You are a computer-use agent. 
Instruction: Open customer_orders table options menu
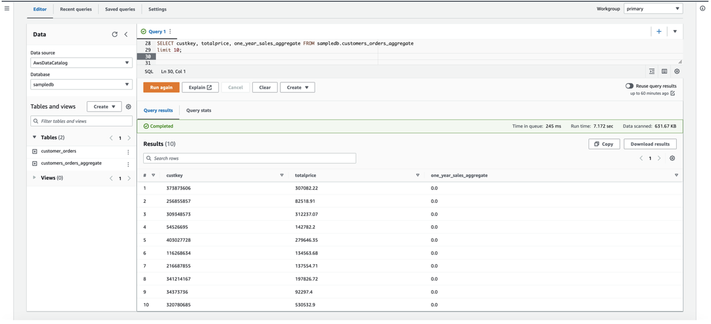pyautogui.click(x=128, y=152)
